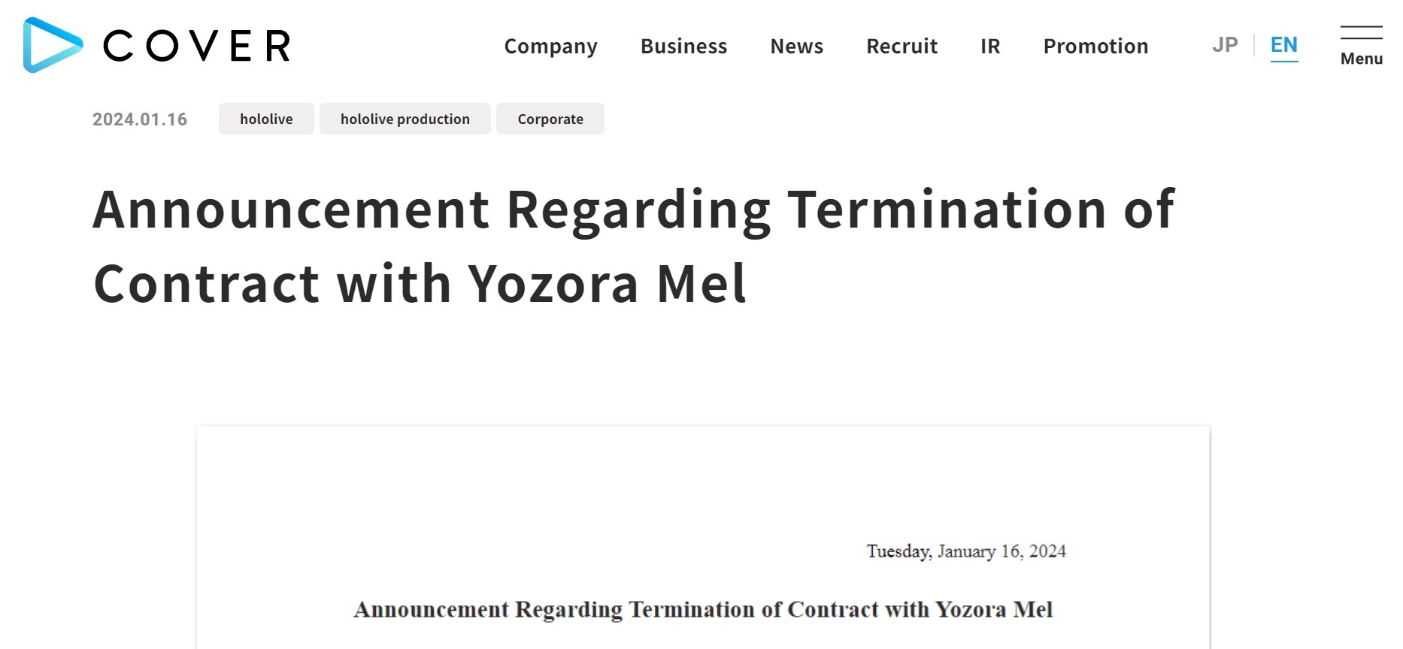Screen dimensions: 1403x649
Task: Click the blue COVER play-triangle logo icon
Action: click(53, 45)
